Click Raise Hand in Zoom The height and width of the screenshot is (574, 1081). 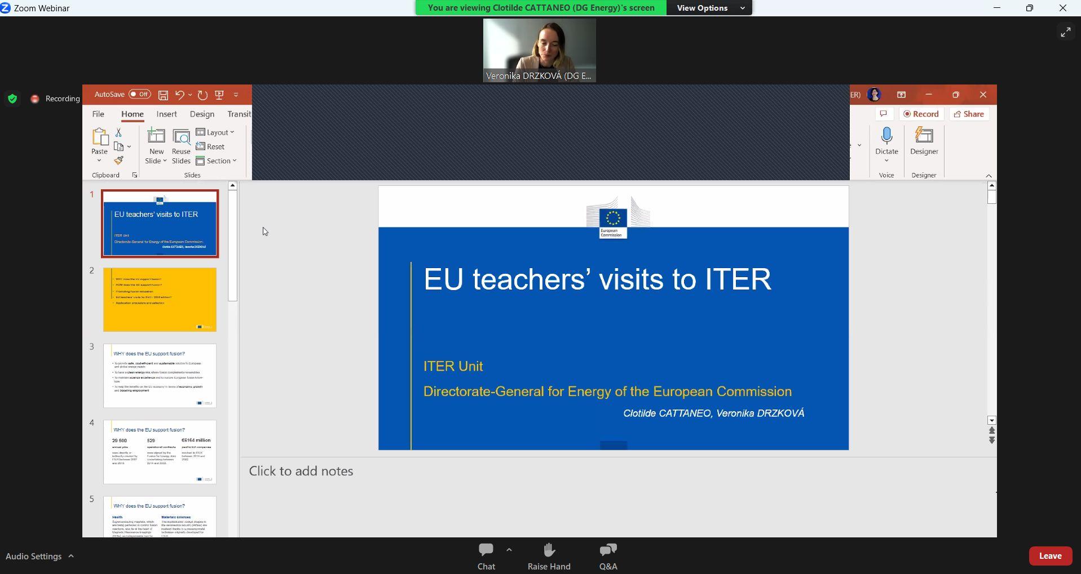(x=549, y=557)
